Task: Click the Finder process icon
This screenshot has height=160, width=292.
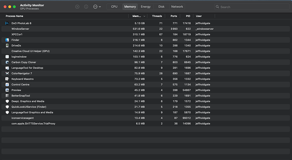Action: tap(7, 40)
